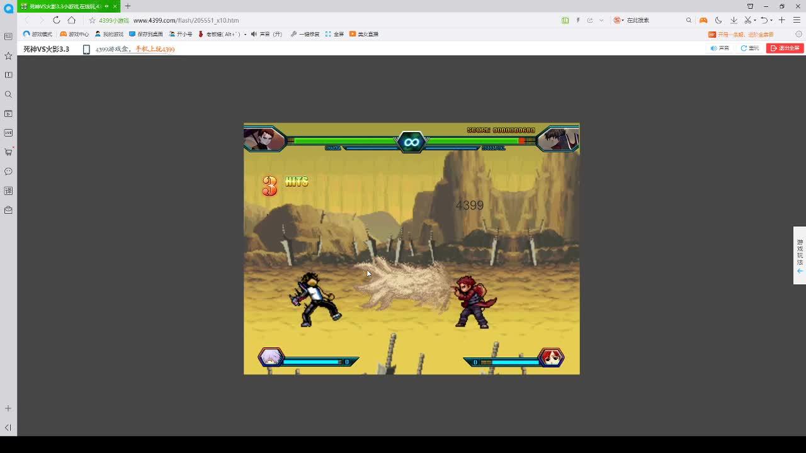Image resolution: width=806 pixels, height=453 pixels.
Task: Open the 游戏中心 bookmark
Action: [74, 34]
